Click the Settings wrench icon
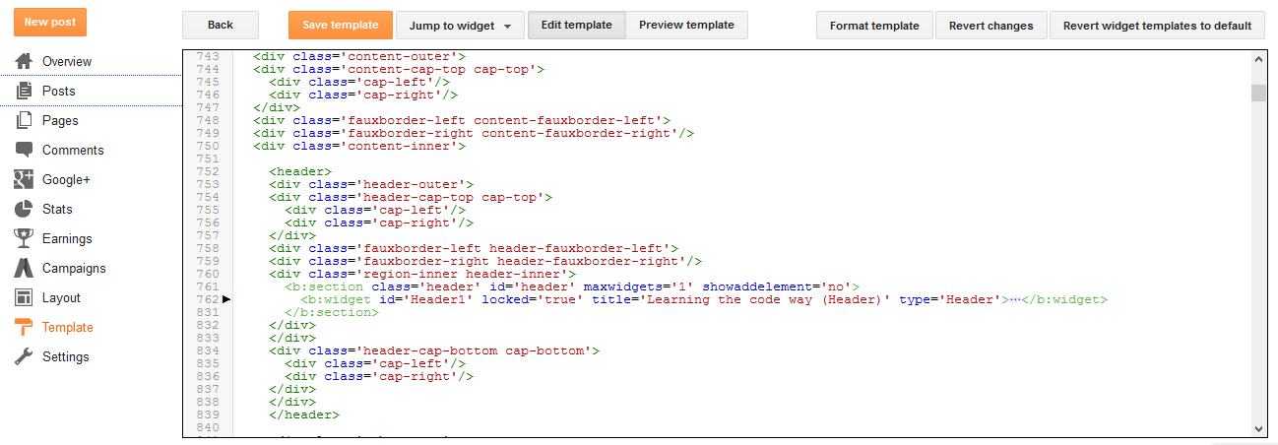 25,356
